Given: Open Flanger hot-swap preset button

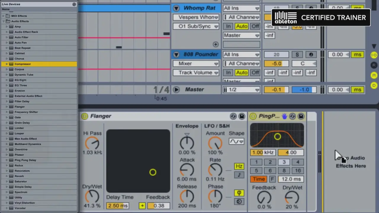Looking at the screenshot, I should click(233, 116).
